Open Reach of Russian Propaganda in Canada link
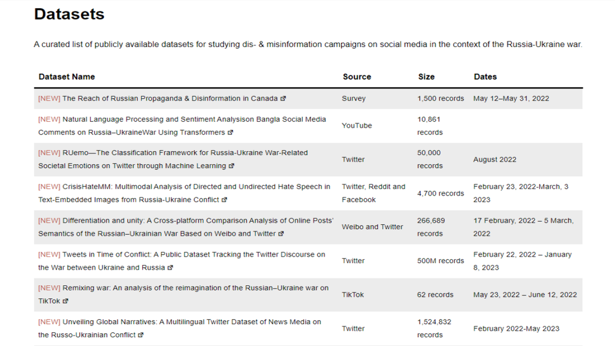The height and width of the screenshot is (346, 615). pyautogui.click(x=170, y=98)
